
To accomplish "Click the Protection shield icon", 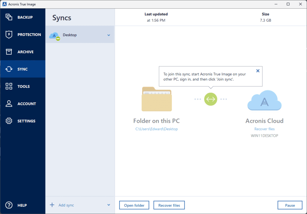I will (9, 35).
